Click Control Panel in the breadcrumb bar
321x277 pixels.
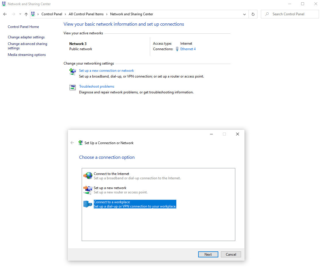pyautogui.click(x=52, y=14)
